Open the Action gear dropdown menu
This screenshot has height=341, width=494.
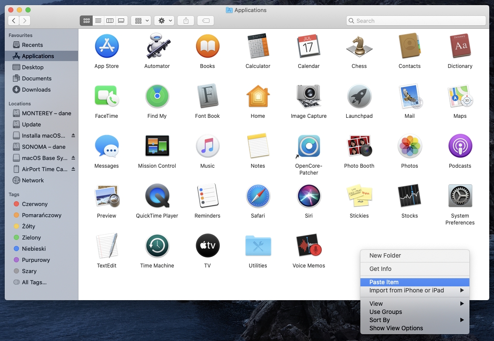coord(165,21)
